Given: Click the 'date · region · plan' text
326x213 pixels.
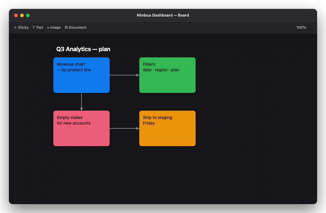Looking at the screenshot, I should pyautogui.click(x=161, y=70).
